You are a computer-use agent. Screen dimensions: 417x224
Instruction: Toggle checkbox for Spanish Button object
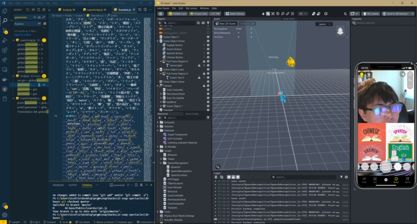208,53
